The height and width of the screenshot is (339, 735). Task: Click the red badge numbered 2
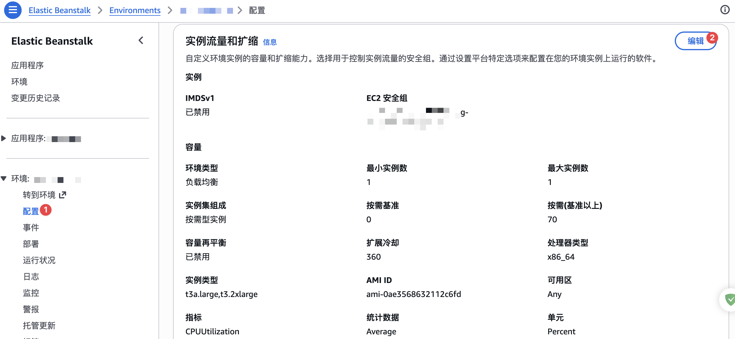pyautogui.click(x=712, y=38)
